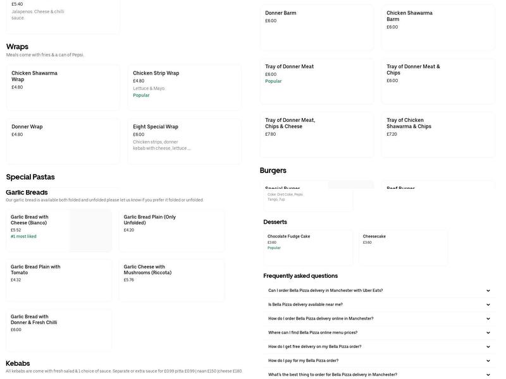Select Donner Barm for £6.00
This screenshot has height=379, width=506.
pos(316,28)
